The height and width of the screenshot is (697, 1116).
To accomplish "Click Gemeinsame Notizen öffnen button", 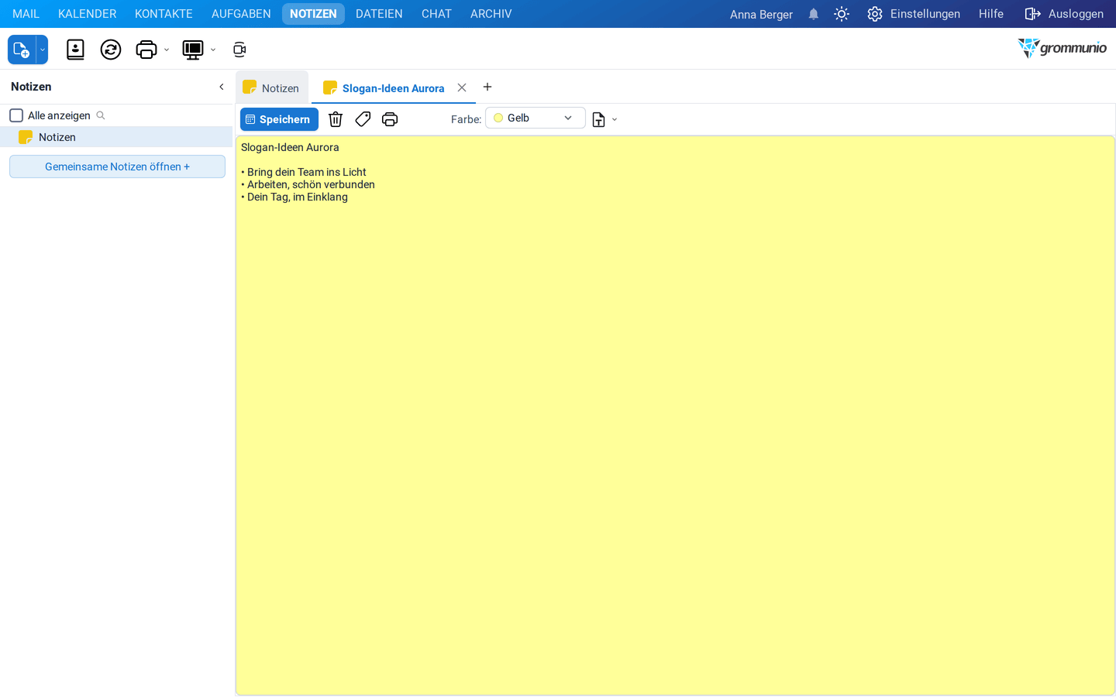I will click(117, 167).
